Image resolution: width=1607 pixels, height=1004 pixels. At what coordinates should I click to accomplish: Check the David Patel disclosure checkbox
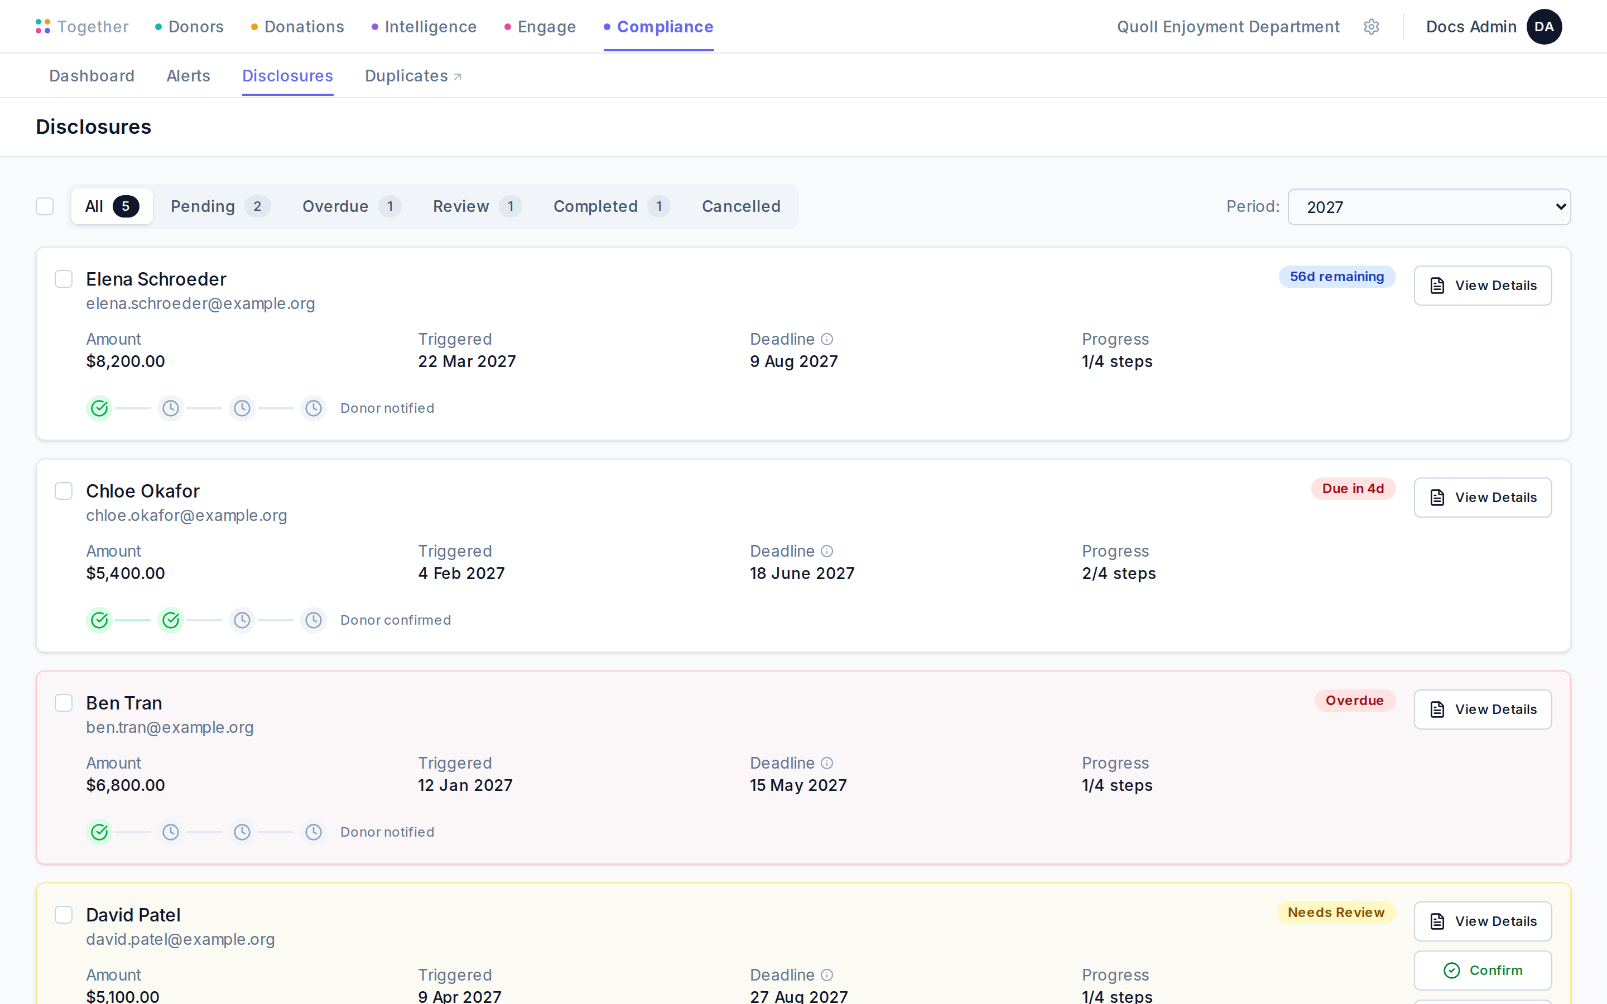pos(64,914)
